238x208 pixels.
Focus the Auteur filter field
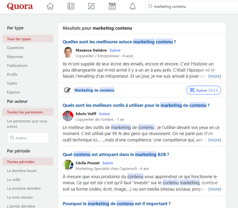[28, 138]
